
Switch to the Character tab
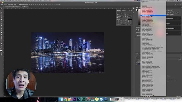point(119,10)
